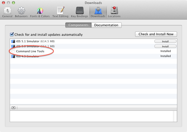Open Fonts & Colors preferences
187x132 pixels.
click(40, 12)
